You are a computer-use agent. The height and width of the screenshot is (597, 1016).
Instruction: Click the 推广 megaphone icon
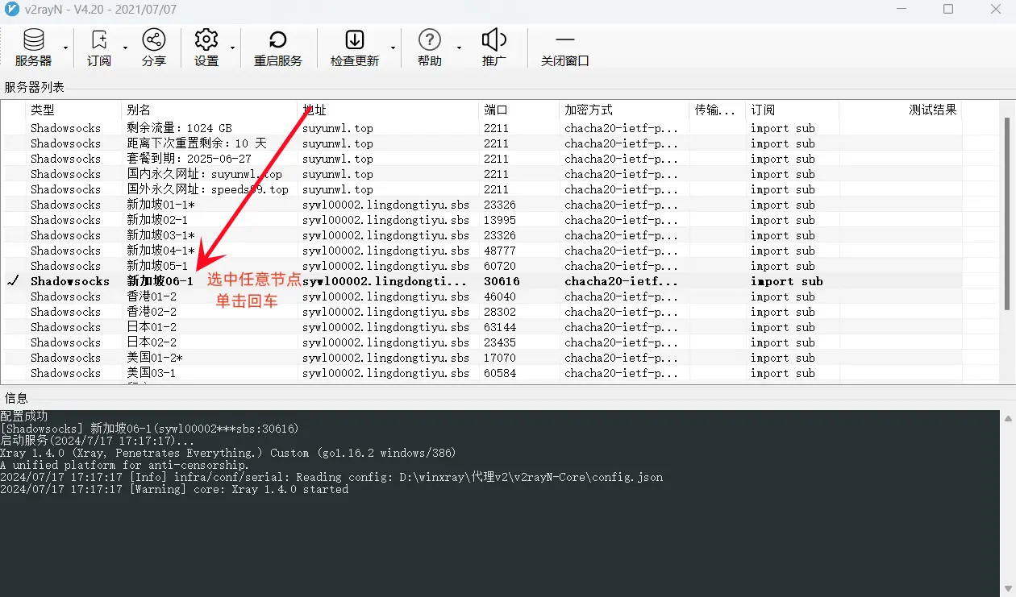pos(494,48)
